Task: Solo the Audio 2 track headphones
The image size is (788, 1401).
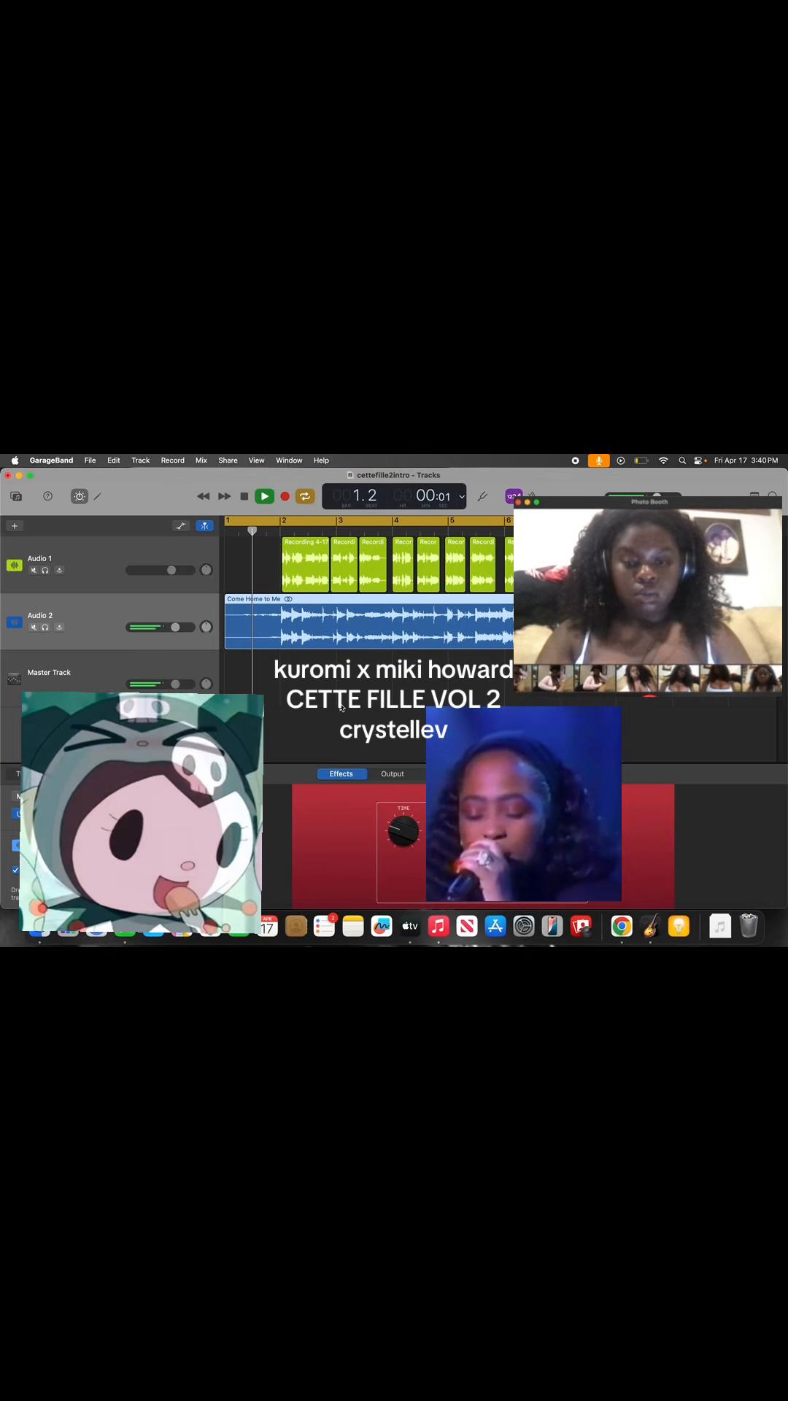Action: [x=45, y=627]
